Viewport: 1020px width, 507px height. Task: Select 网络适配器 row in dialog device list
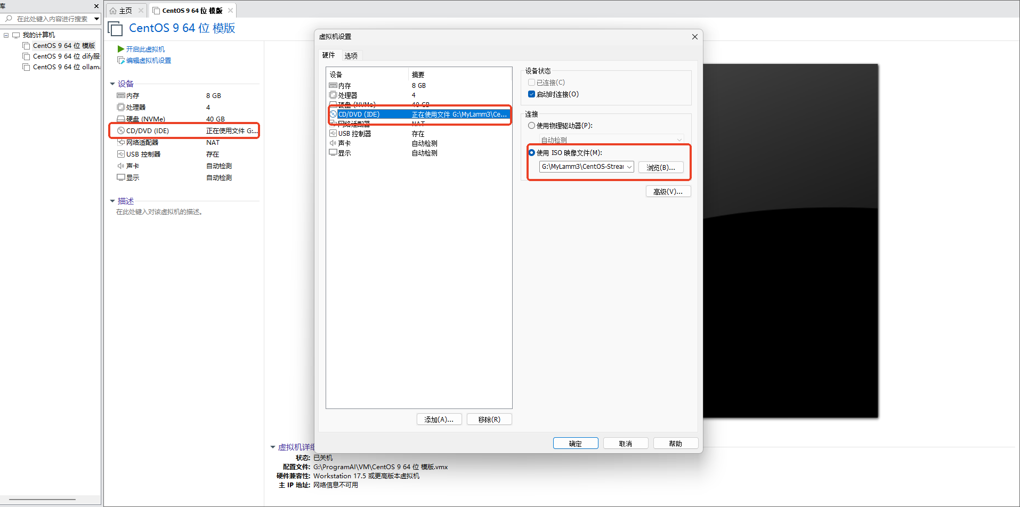coord(419,124)
